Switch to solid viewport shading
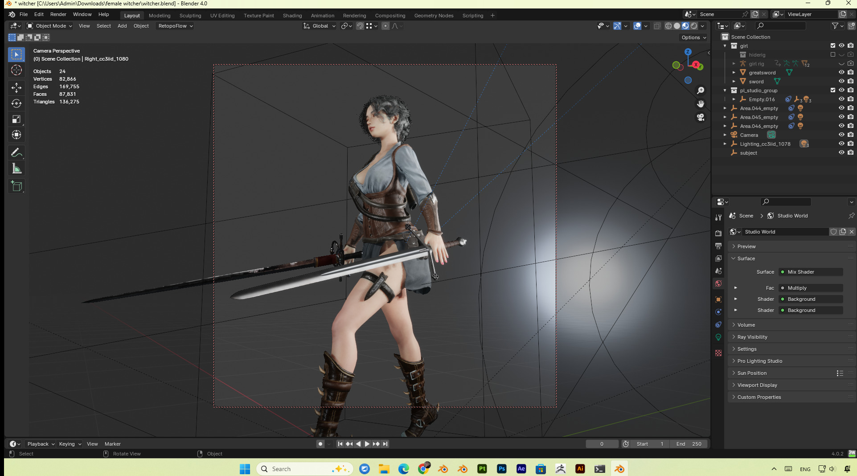This screenshot has height=476, width=857. (x=677, y=26)
